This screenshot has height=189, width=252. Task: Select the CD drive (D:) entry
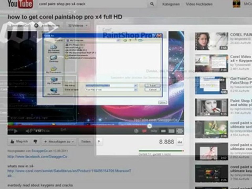pos(76,50)
